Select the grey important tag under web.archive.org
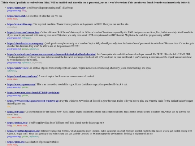The width and height of the screenshot is (195, 146). coord(12,27)
